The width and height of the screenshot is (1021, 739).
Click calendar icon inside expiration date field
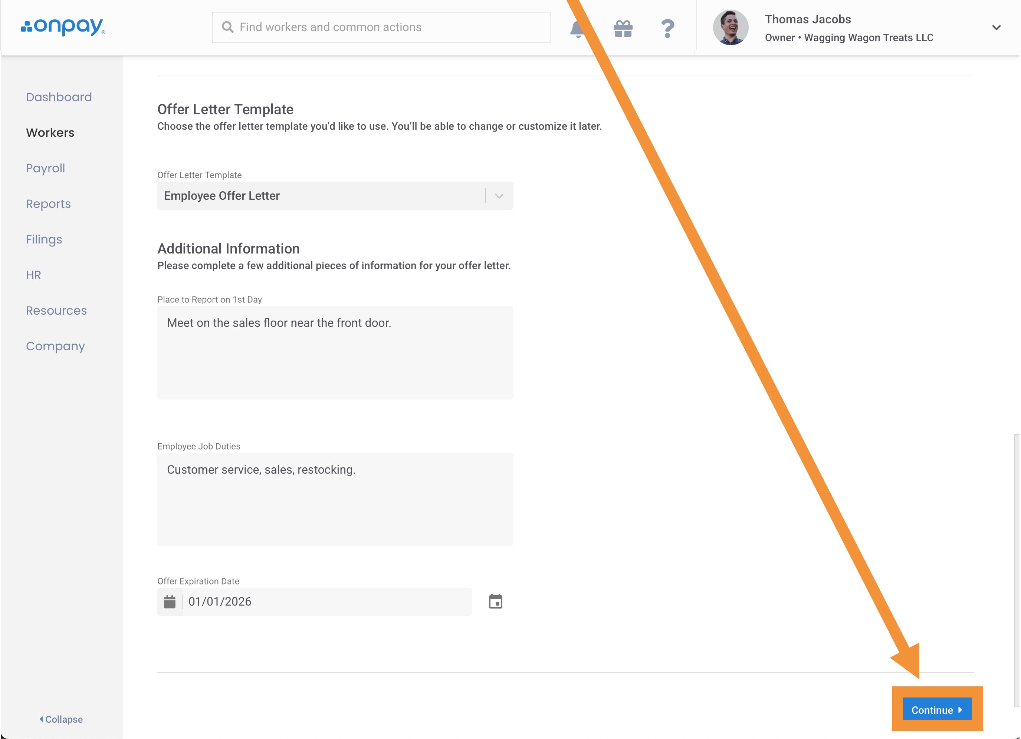coord(170,602)
